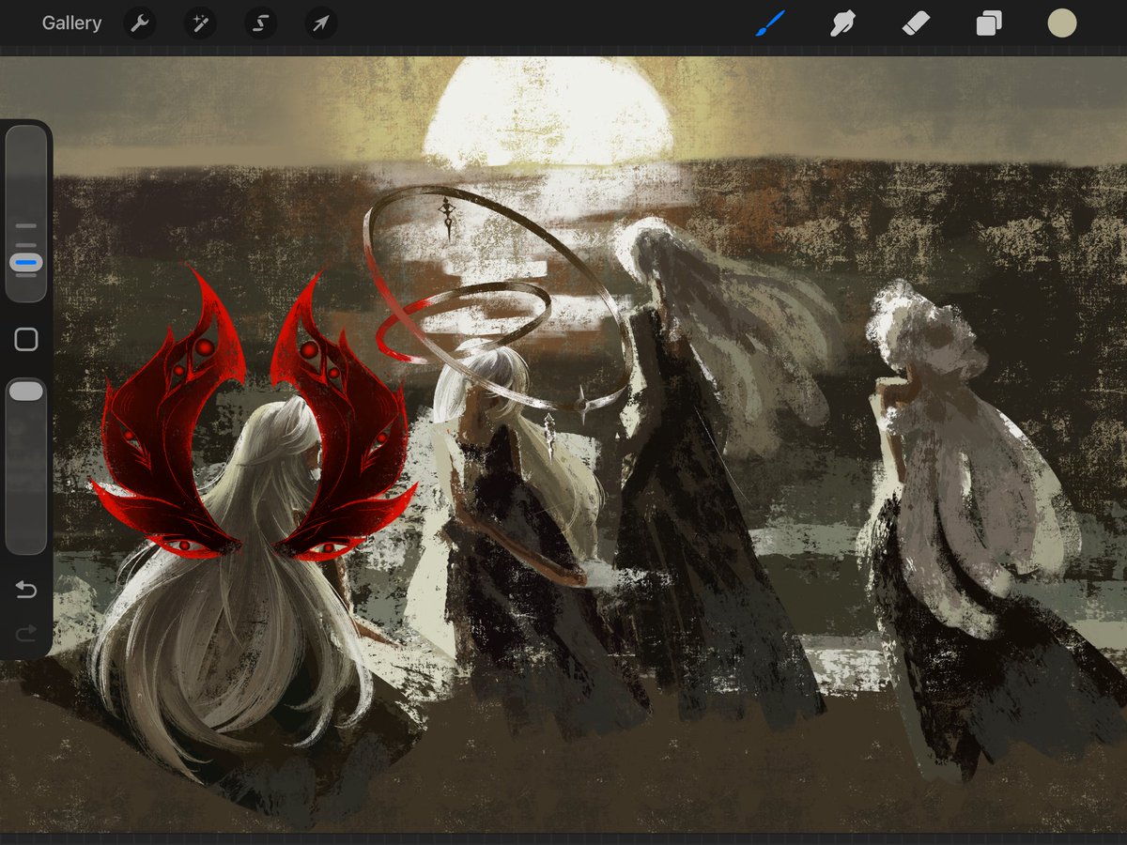
Task: Redo the undone stroke
Action: 26,635
